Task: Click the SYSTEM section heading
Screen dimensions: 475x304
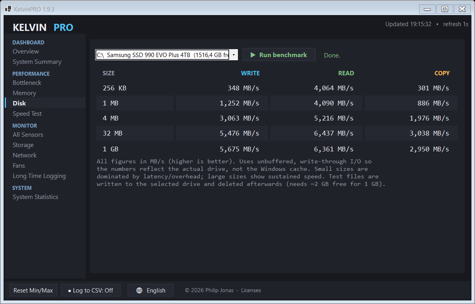Action: coord(22,188)
